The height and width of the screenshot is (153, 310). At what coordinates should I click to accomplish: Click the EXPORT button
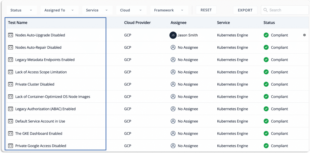point(245,10)
